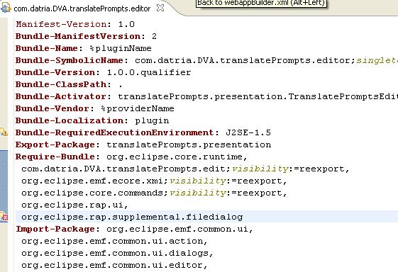
Task: Click the org.eclipse.emf.common.ui.editor entry
Action: 112,265
